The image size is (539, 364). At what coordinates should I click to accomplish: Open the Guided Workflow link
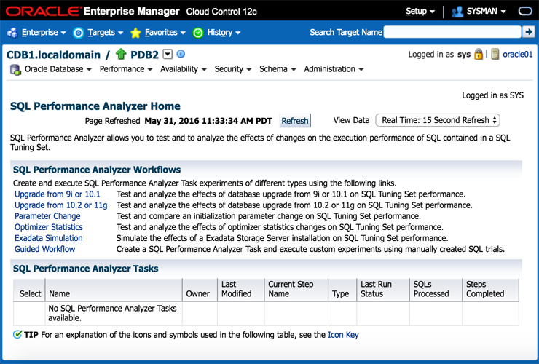(x=44, y=249)
